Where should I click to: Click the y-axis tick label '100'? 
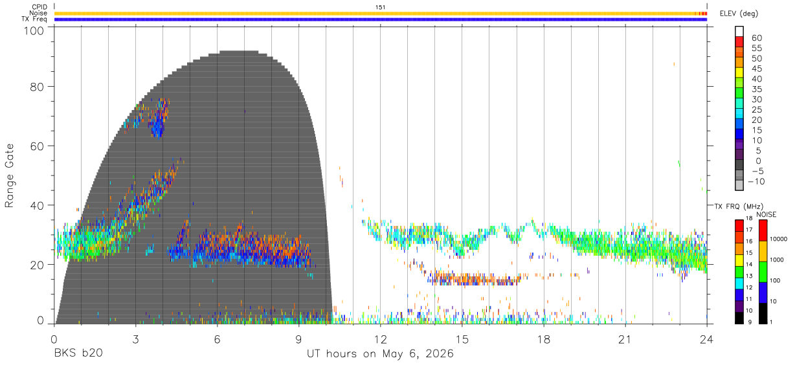click(x=34, y=30)
